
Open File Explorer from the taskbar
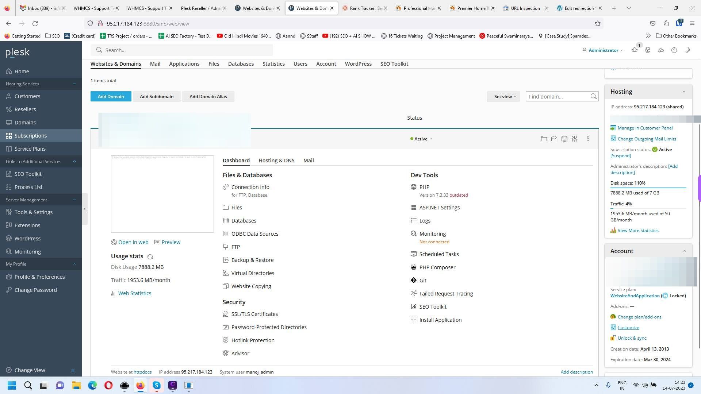tap(76, 385)
